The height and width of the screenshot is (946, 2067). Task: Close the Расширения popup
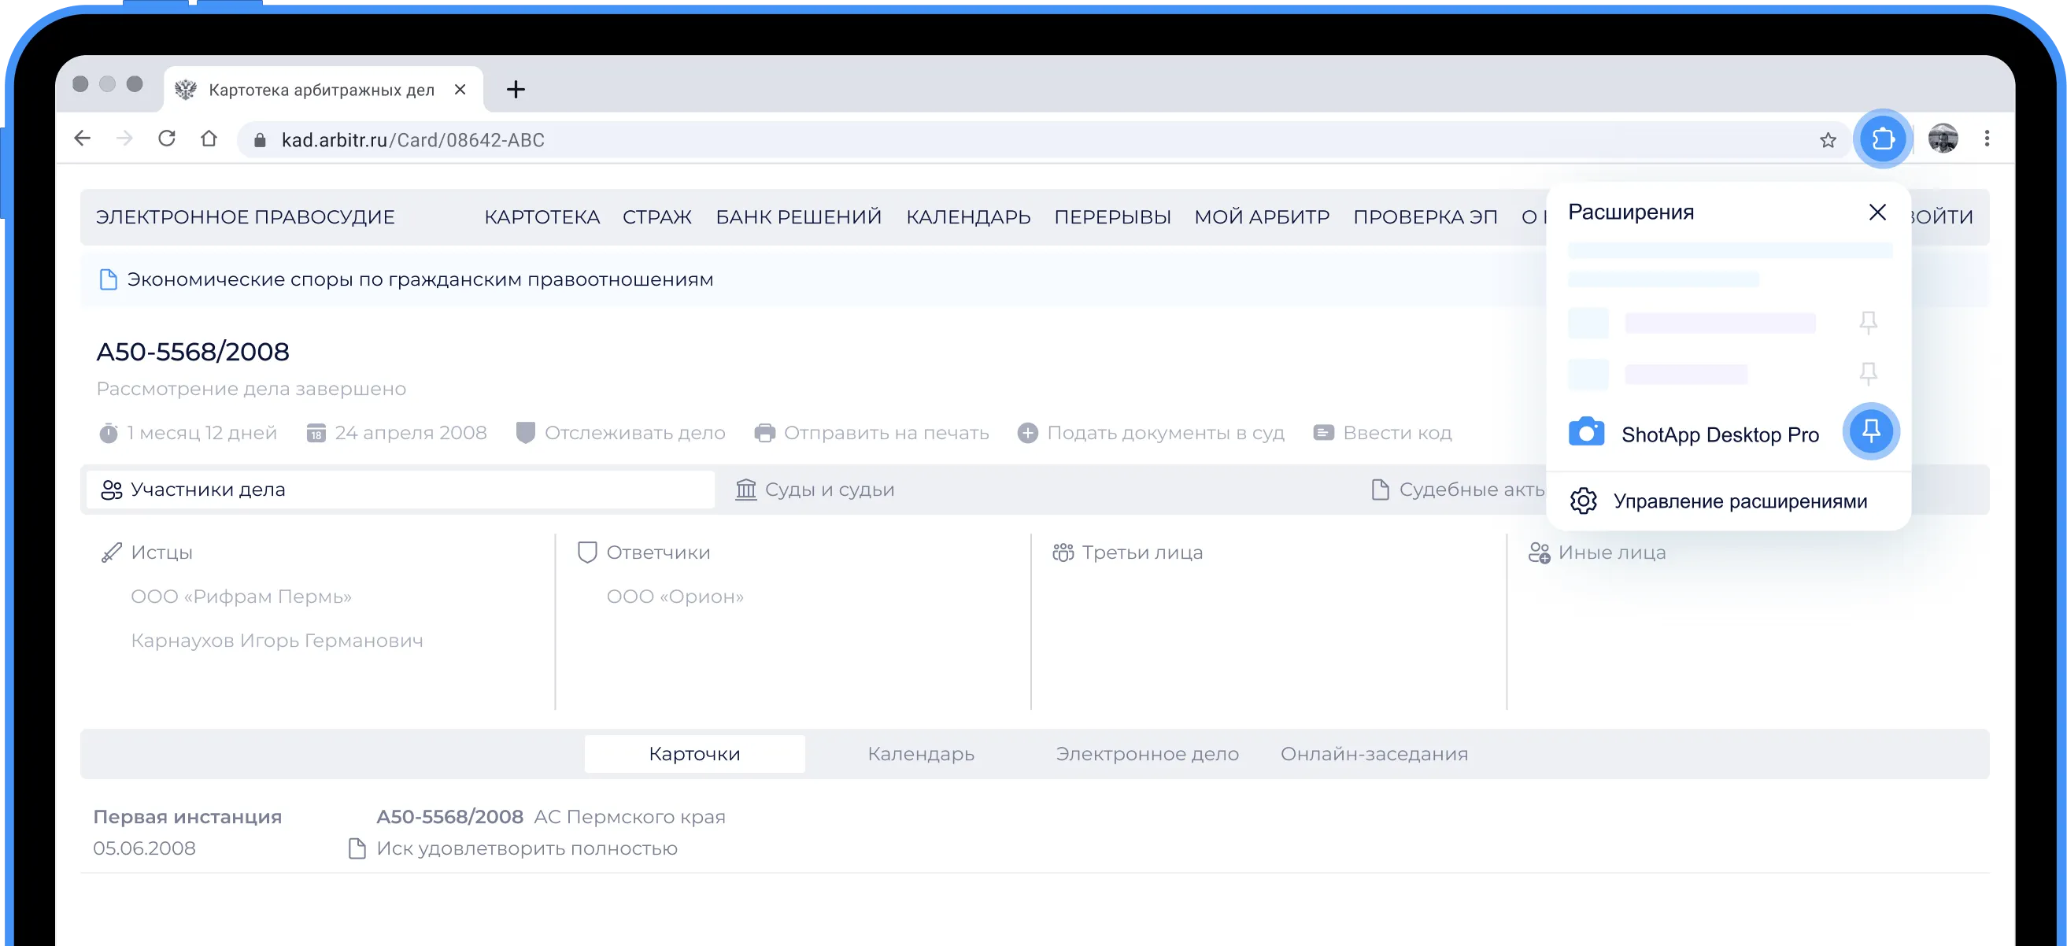click(x=1877, y=212)
